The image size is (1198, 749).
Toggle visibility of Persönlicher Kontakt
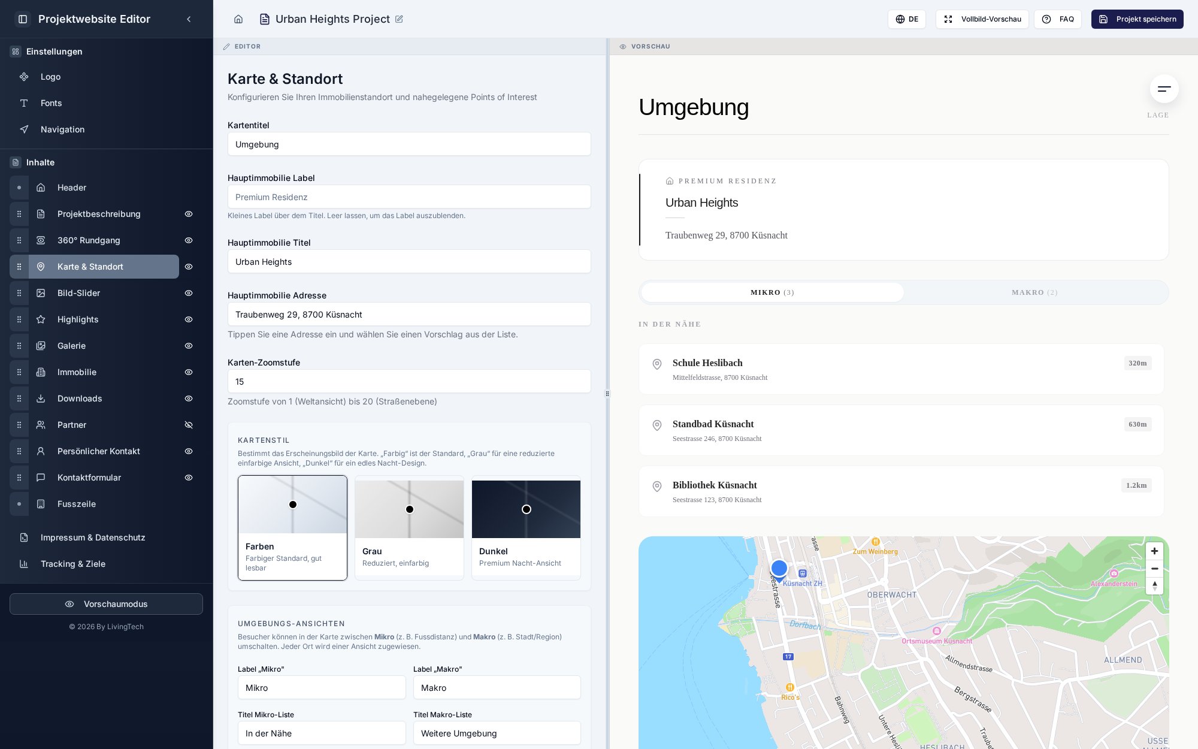coord(189,451)
